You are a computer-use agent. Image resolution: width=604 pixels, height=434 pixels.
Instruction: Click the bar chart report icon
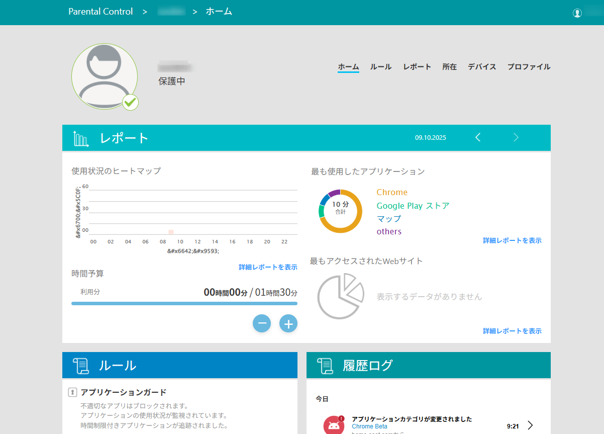pos(80,138)
